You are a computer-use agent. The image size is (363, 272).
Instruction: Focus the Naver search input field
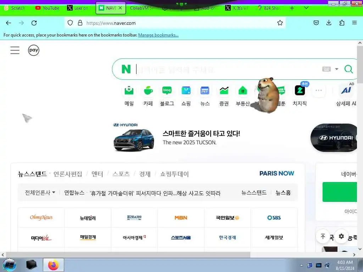coord(227,69)
